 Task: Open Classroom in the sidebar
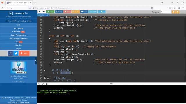click(18, 32)
